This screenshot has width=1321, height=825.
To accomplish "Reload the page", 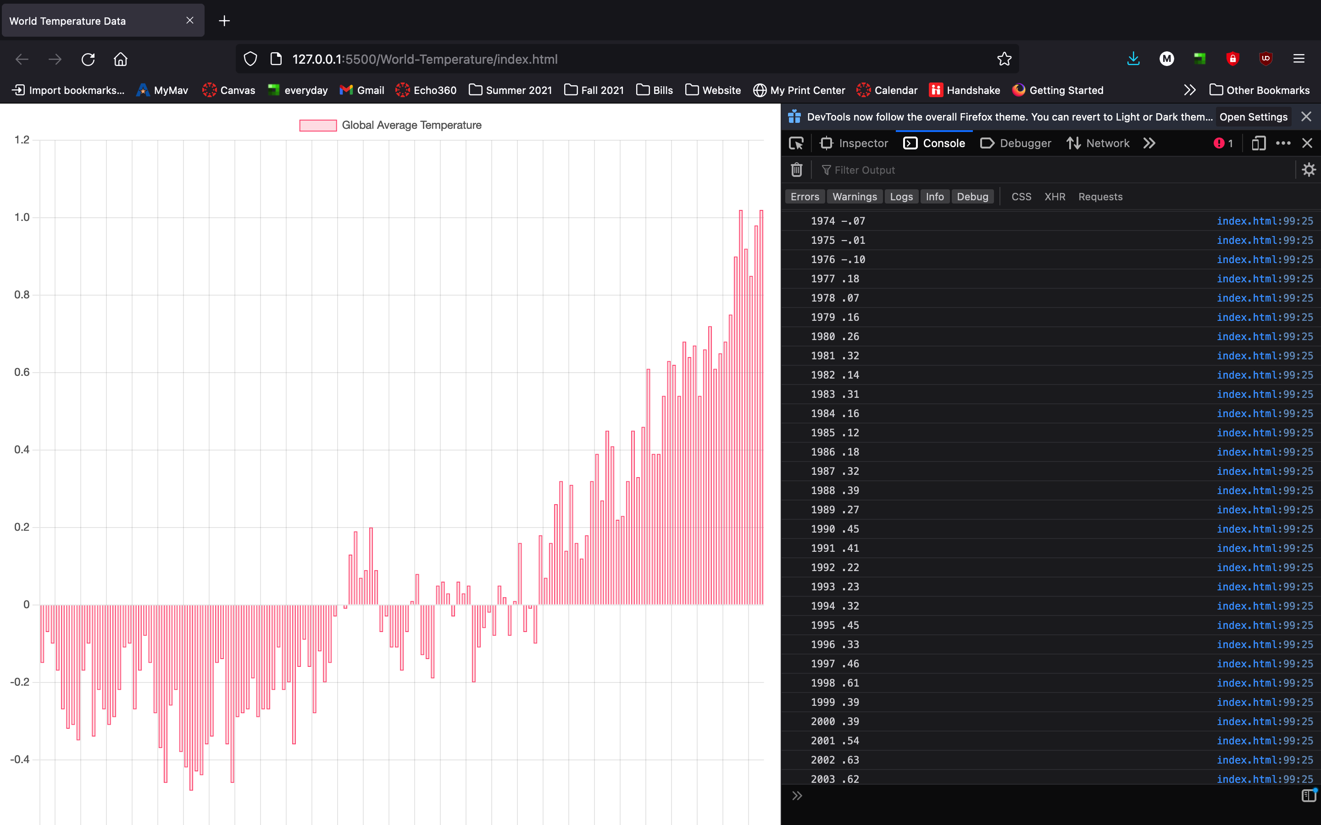I will tap(88, 59).
